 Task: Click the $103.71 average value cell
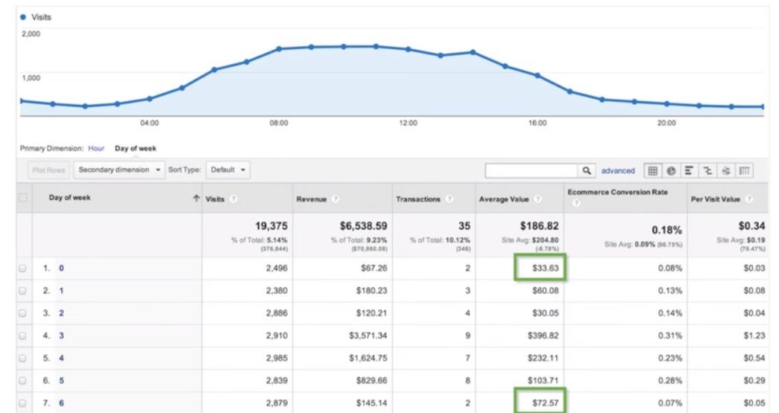(543, 381)
